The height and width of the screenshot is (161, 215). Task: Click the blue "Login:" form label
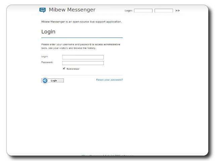click(x=45, y=56)
